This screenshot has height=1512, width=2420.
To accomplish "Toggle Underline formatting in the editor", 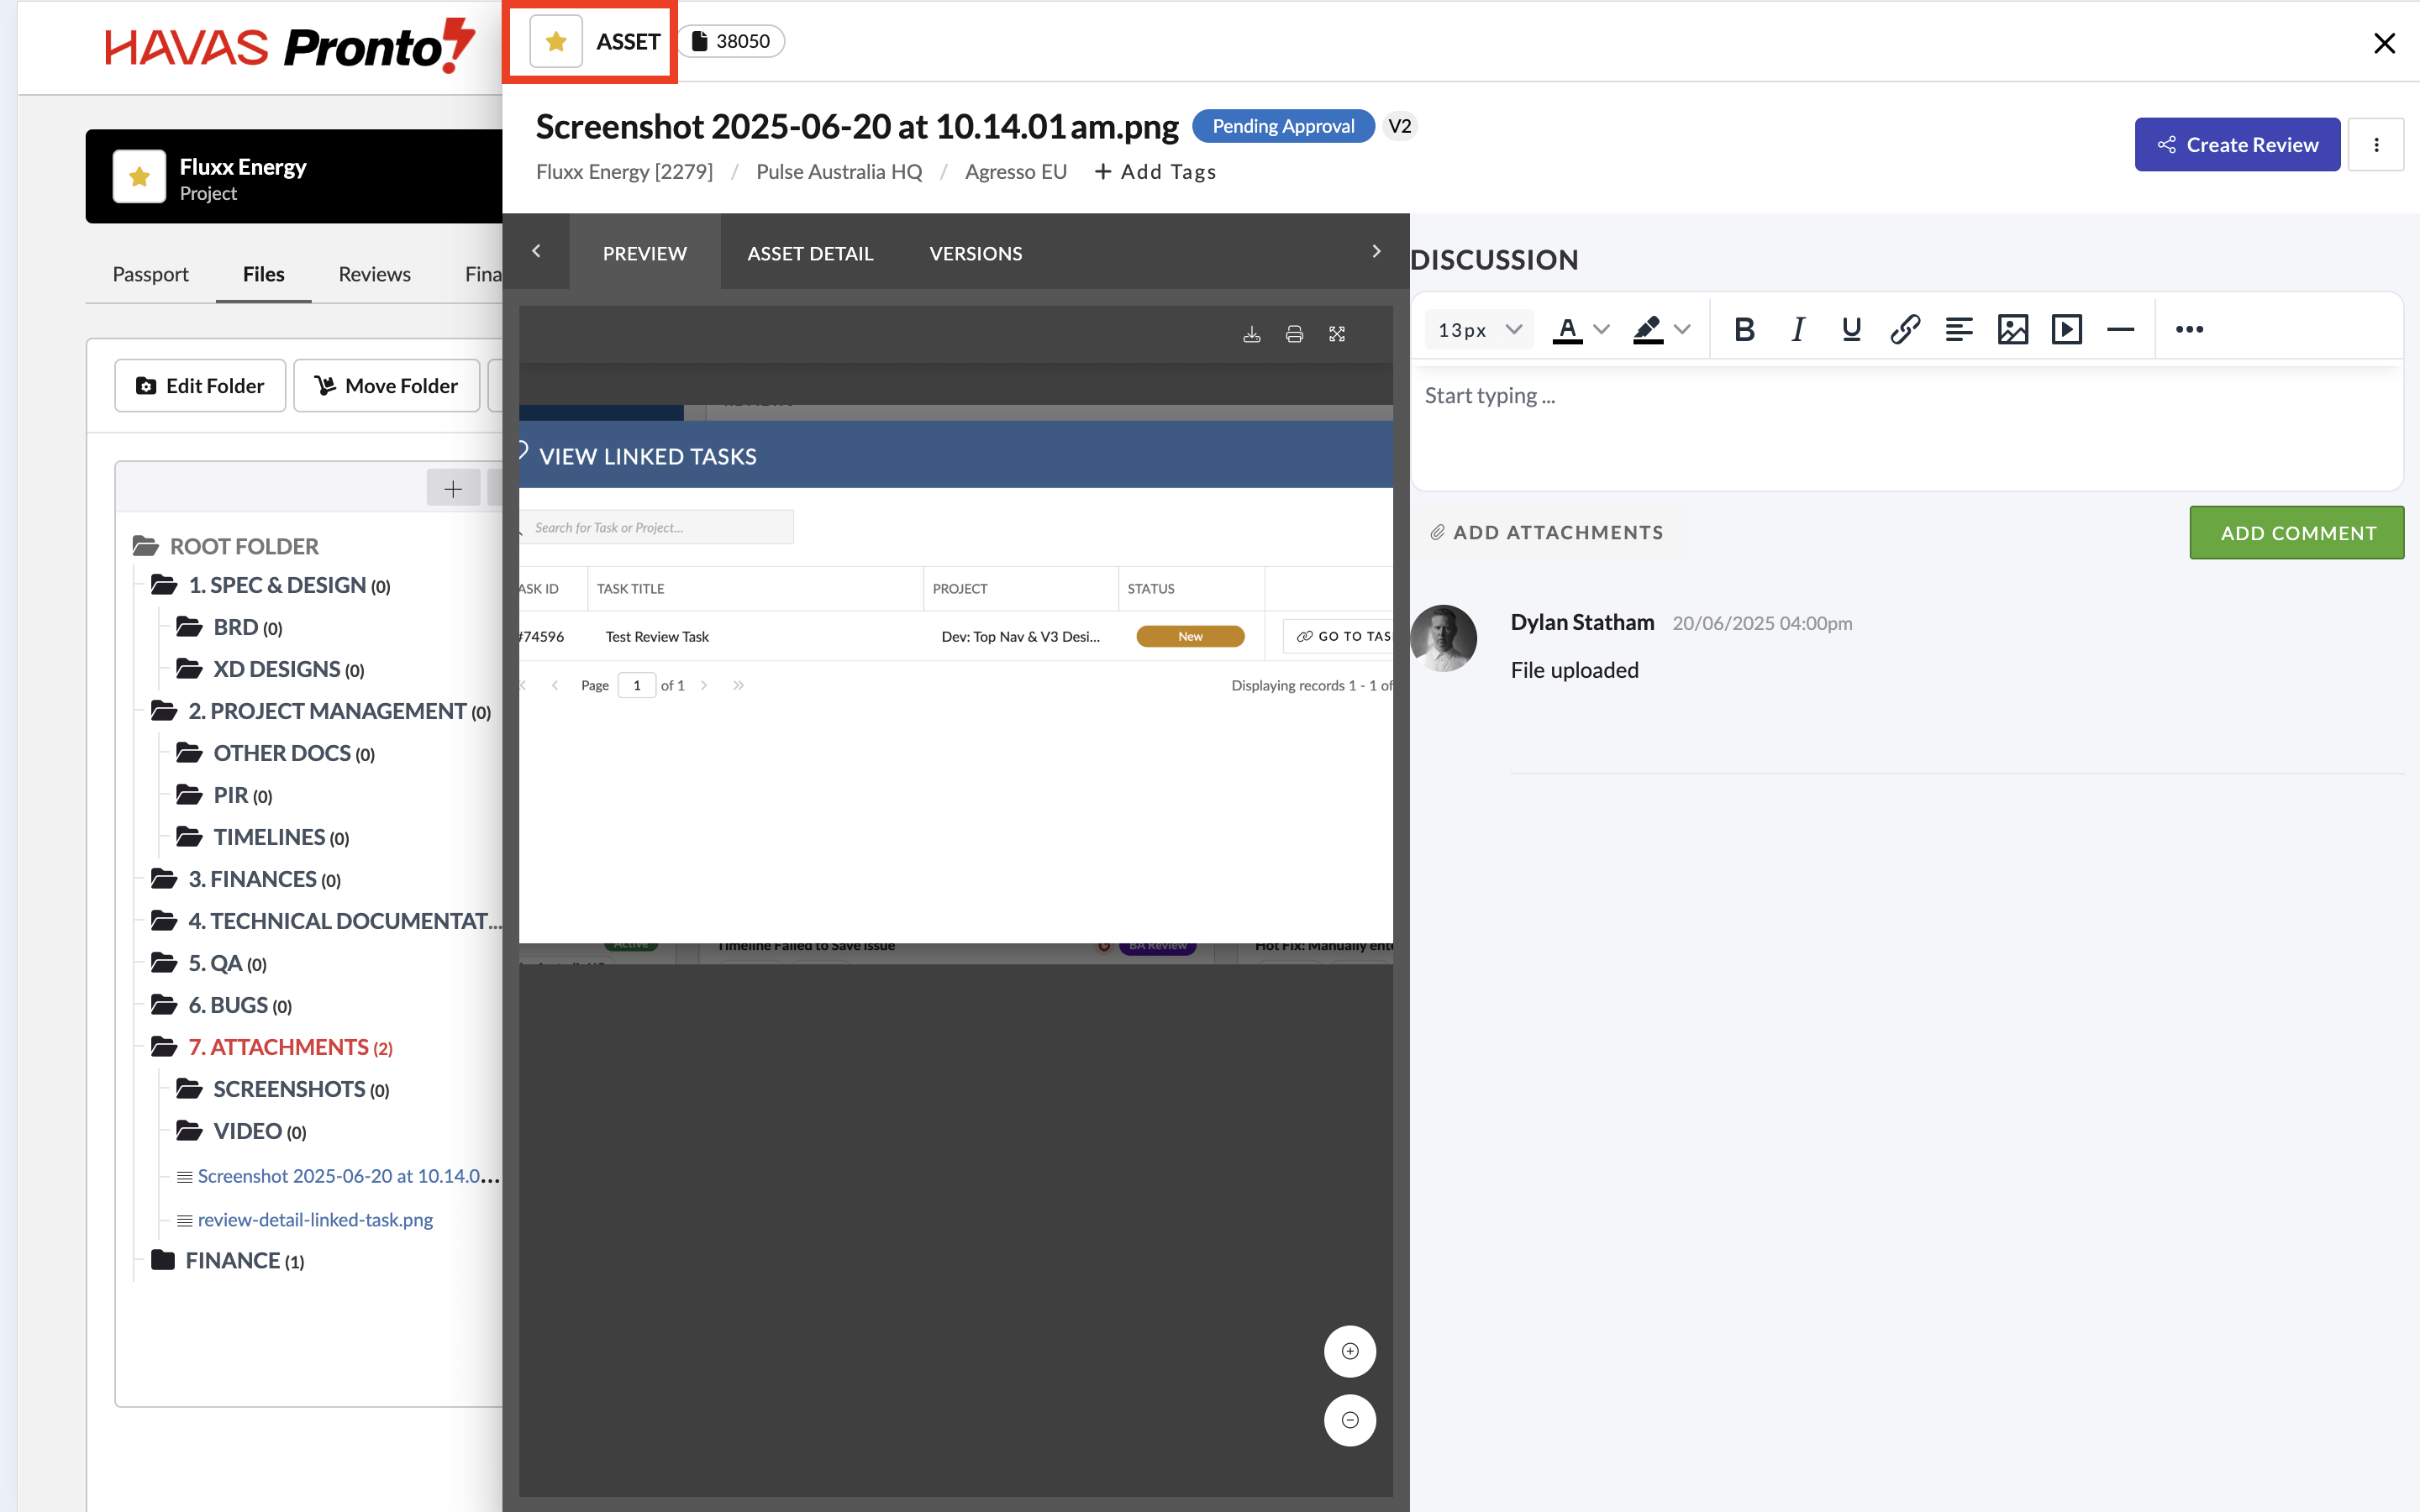I will [1851, 329].
